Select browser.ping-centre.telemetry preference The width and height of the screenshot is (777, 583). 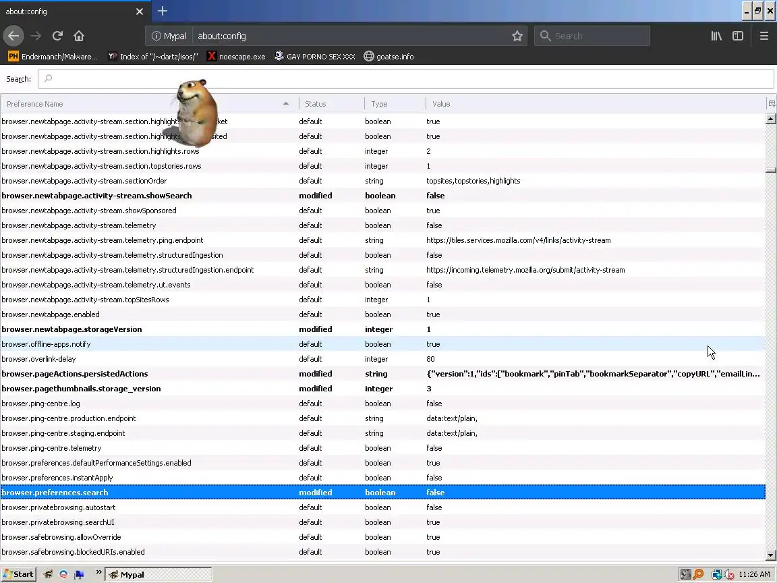[382, 448]
